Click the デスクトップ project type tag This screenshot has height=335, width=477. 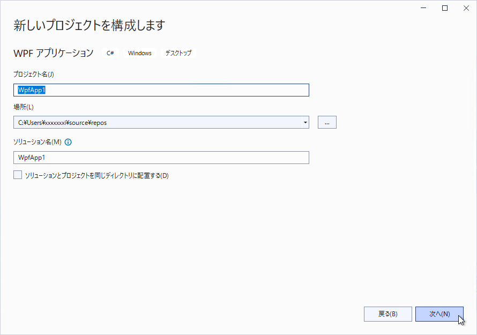[x=178, y=53]
